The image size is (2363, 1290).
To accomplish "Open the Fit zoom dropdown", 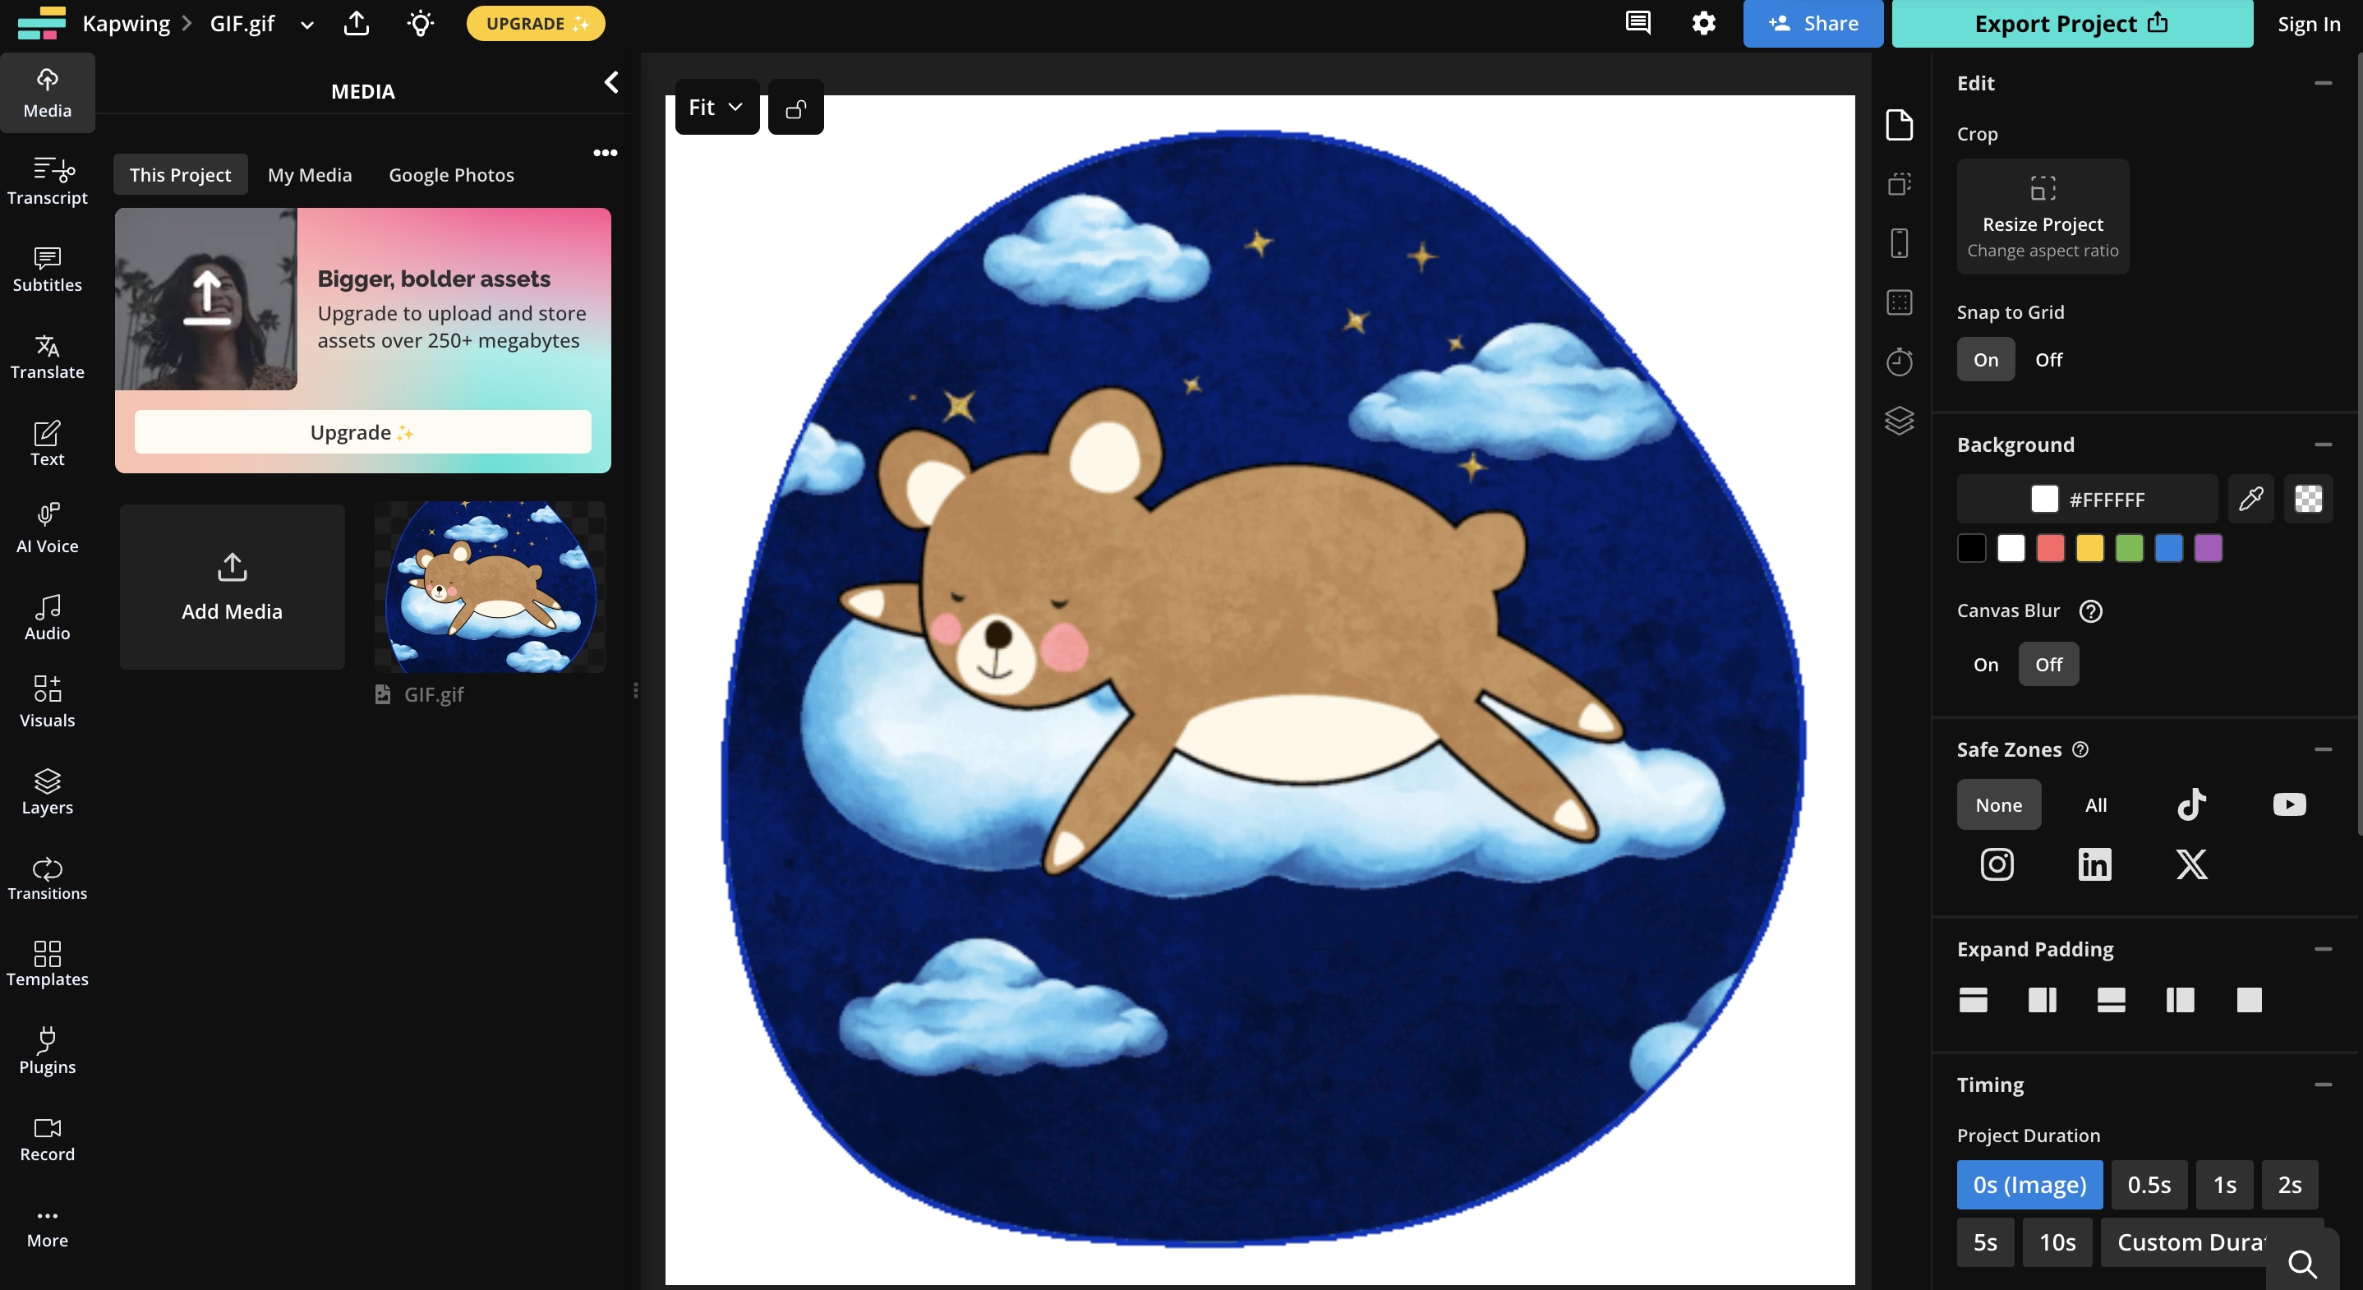I will coord(716,108).
